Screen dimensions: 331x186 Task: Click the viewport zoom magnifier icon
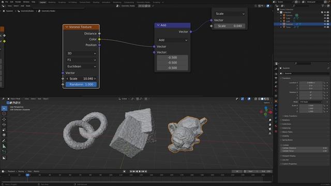tap(270, 120)
